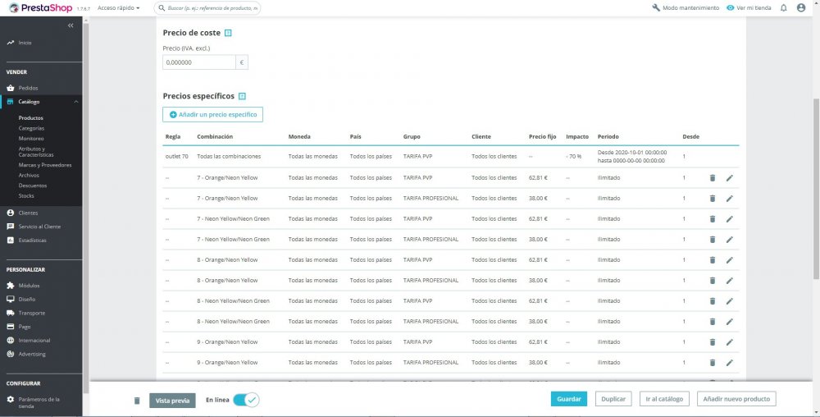Viewport: 820px width, 417px height.
Task: Collapse the Catálogo menu chevron
Action: (x=76, y=102)
